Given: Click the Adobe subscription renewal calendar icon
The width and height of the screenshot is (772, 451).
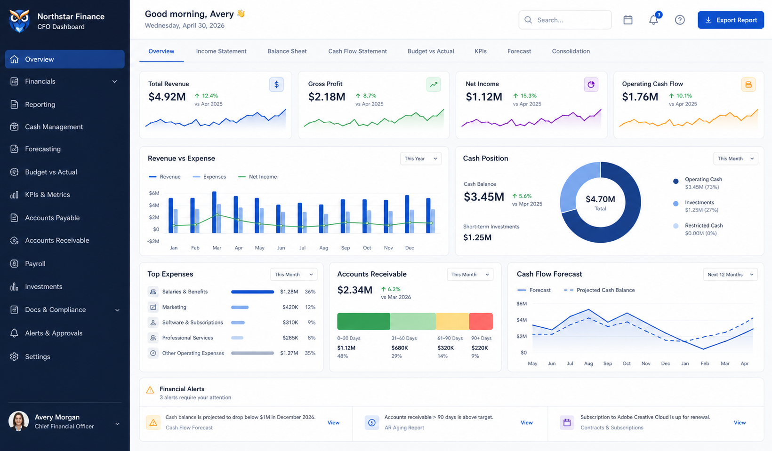Looking at the screenshot, I should click(x=567, y=423).
